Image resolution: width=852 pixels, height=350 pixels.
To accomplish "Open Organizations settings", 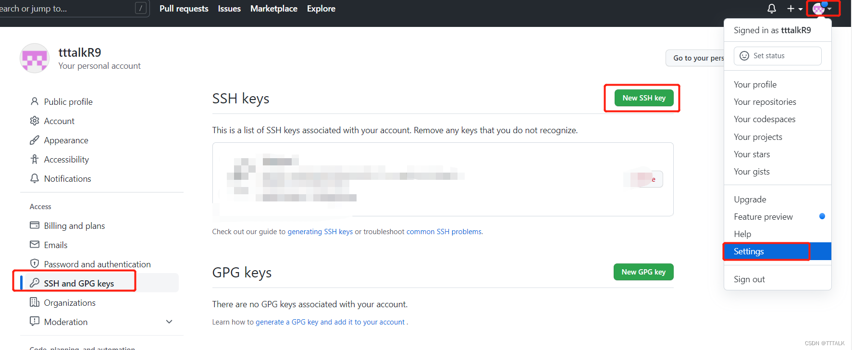I will pyautogui.click(x=70, y=302).
